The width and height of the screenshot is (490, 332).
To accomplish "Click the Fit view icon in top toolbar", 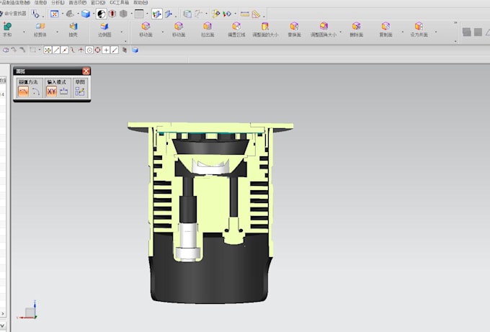I will [x=54, y=14].
